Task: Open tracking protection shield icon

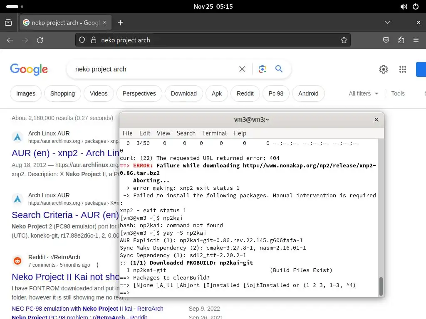Action: (82, 40)
